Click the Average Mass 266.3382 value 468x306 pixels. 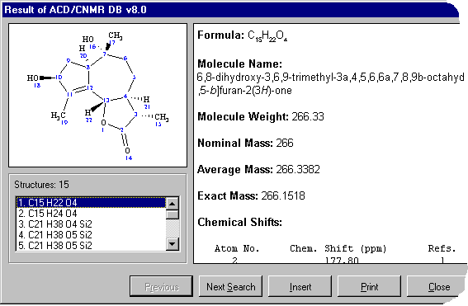pos(298,169)
